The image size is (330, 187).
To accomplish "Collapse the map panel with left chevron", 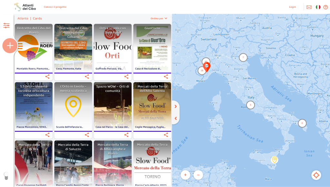I will point(176,118).
